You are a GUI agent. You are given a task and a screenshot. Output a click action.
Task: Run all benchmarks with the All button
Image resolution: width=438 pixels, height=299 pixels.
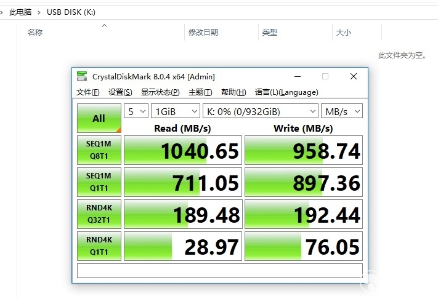point(99,118)
